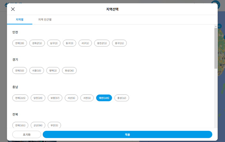Viewport: 225px width, 142px height.
Task: Deselect the highlighted 태안(105) chip
Action: 104,98
